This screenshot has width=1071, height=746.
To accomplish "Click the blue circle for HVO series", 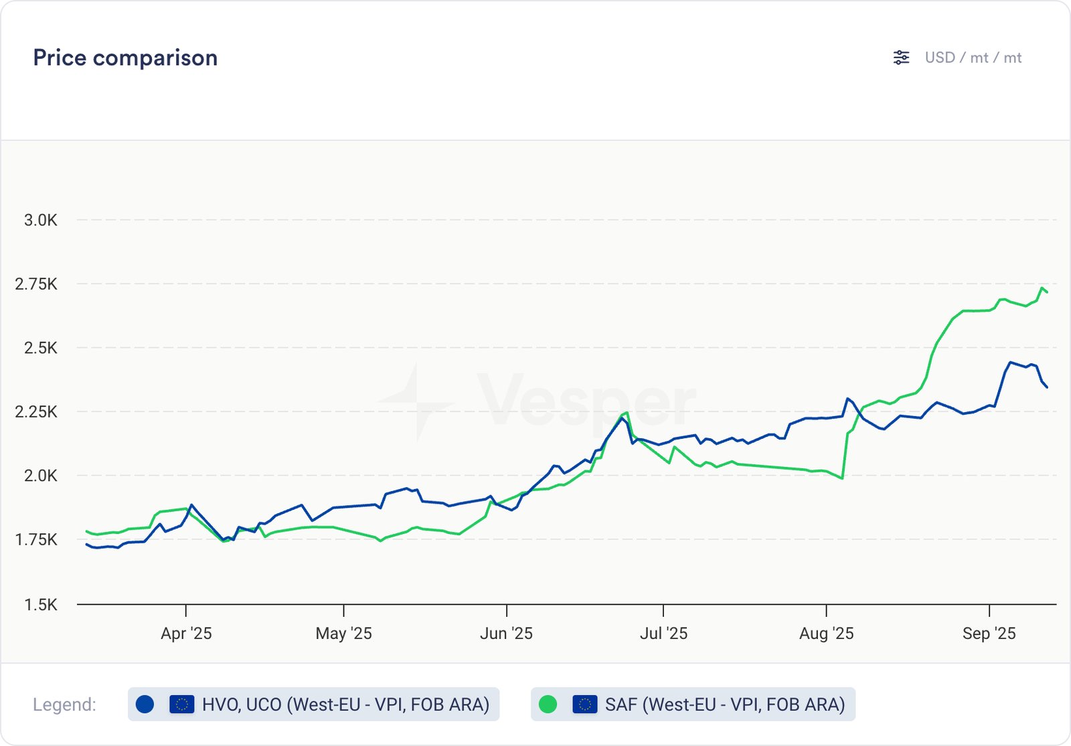I will [145, 704].
